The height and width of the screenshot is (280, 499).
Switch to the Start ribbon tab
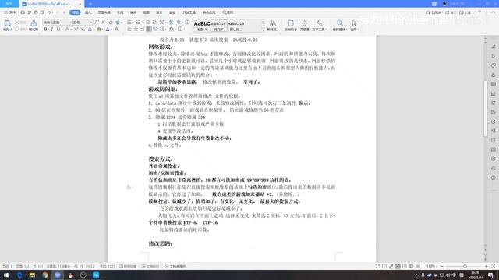pyautogui.click(x=75, y=12)
